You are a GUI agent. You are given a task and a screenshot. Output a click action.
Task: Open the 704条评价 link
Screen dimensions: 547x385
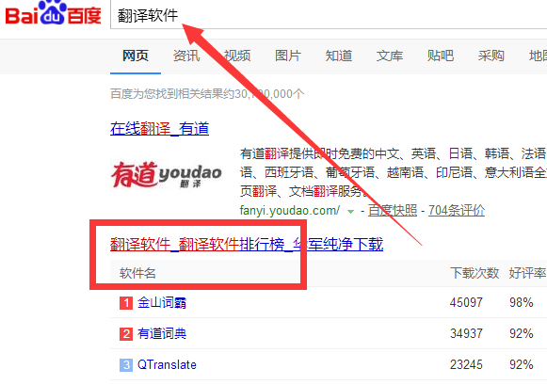click(x=457, y=210)
